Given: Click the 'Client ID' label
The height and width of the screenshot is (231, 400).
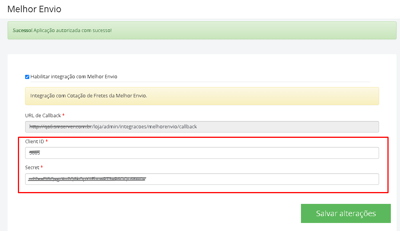Looking at the screenshot, I should [x=35, y=142].
